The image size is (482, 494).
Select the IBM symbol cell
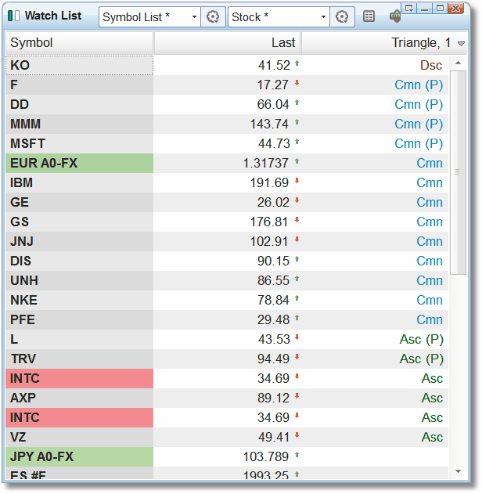click(x=79, y=182)
